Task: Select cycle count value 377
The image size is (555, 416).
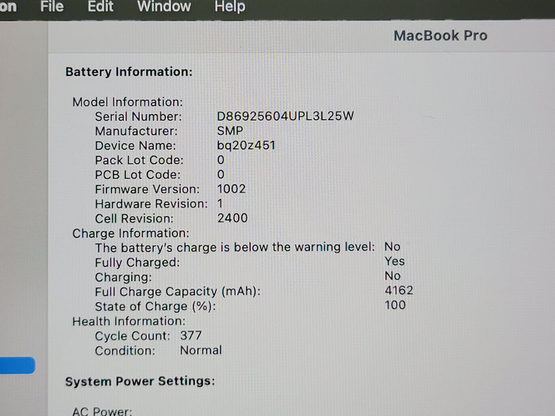Action: pos(191,335)
